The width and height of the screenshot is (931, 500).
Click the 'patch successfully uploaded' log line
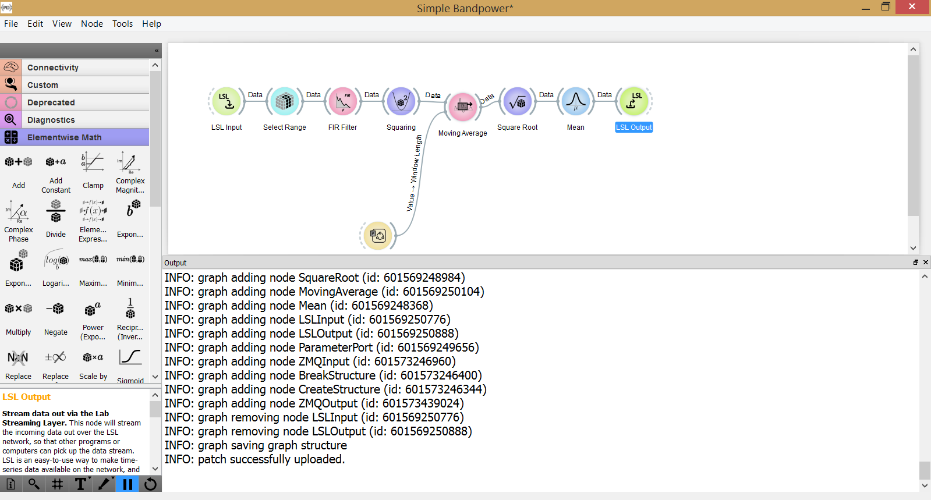point(255,459)
